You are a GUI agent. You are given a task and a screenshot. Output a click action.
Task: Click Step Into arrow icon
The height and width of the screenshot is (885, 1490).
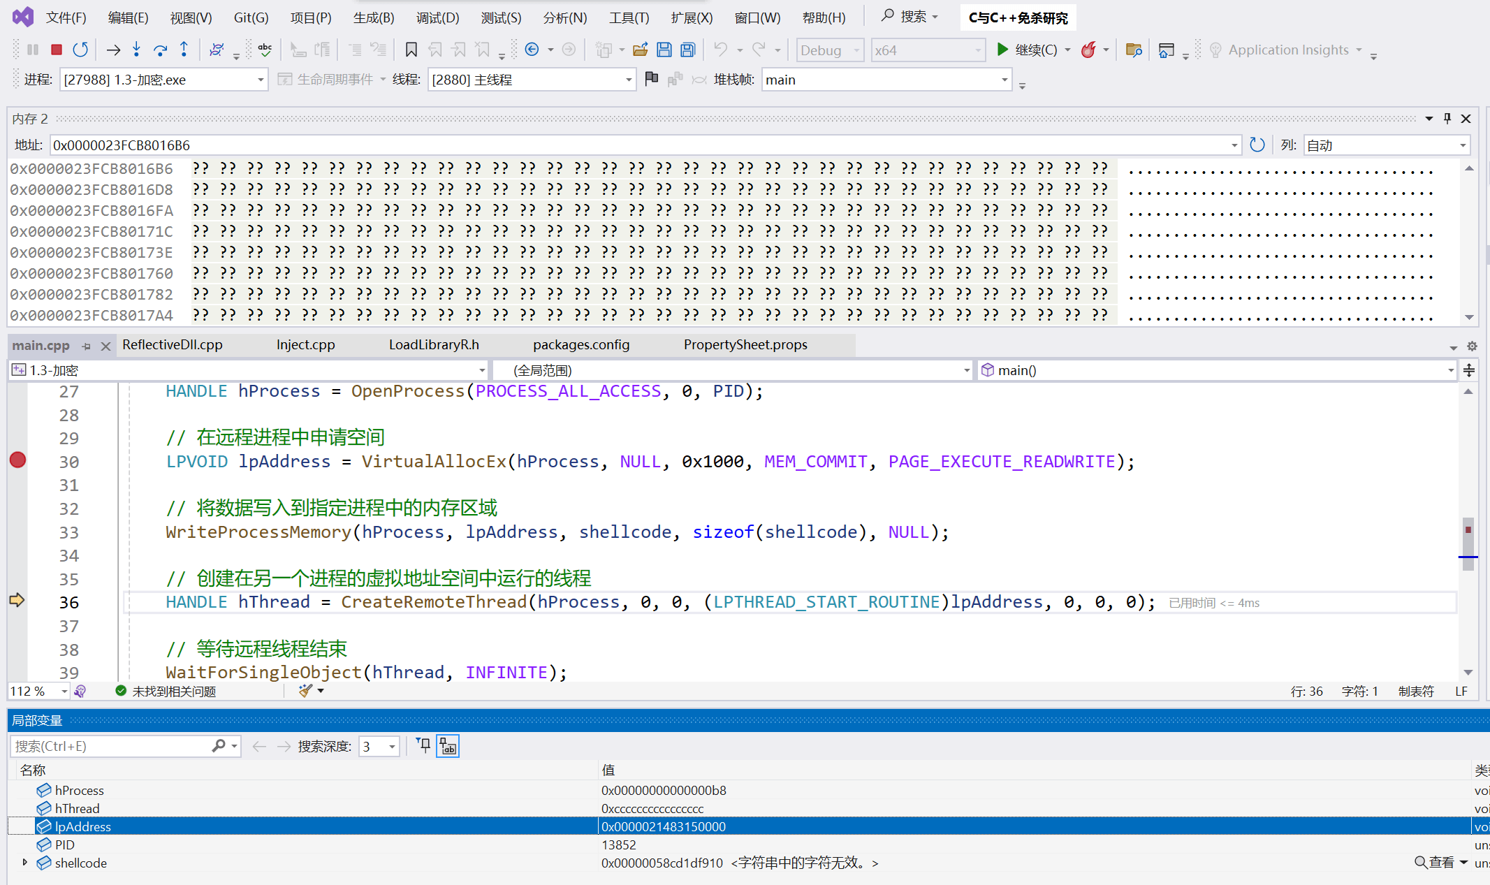[136, 50]
